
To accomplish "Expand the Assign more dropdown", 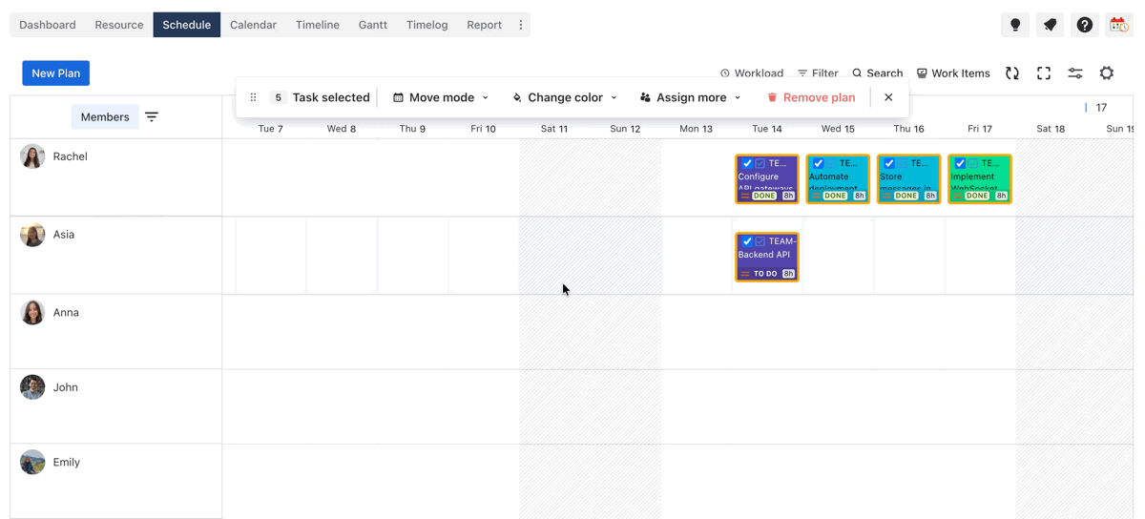I will [x=690, y=97].
